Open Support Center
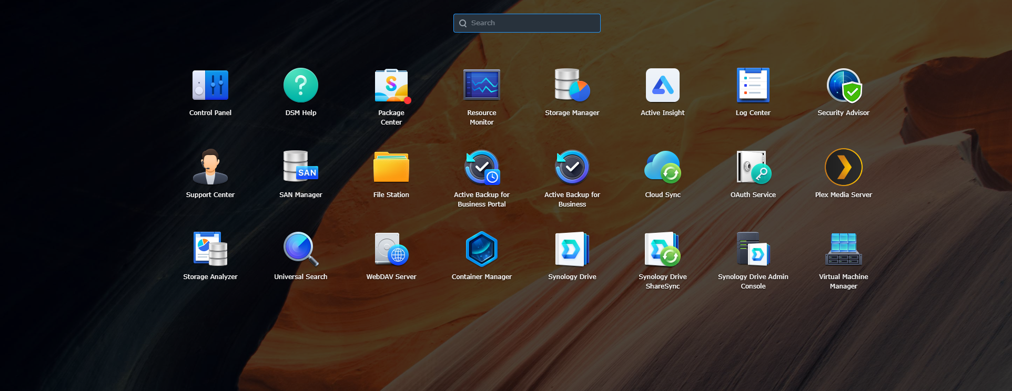Image resolution: width=1012 pixels, height=391 pixels. (x=210, y=167)
